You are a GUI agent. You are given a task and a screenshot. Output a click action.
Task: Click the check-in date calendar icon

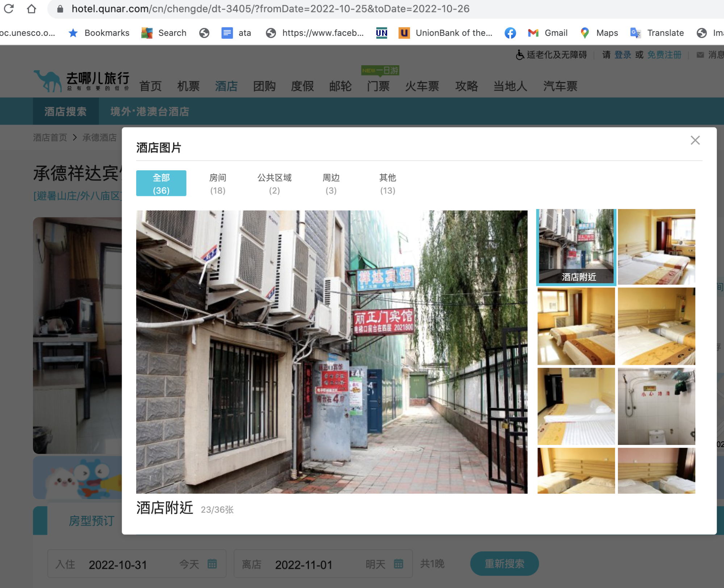[x=212, y=564]
